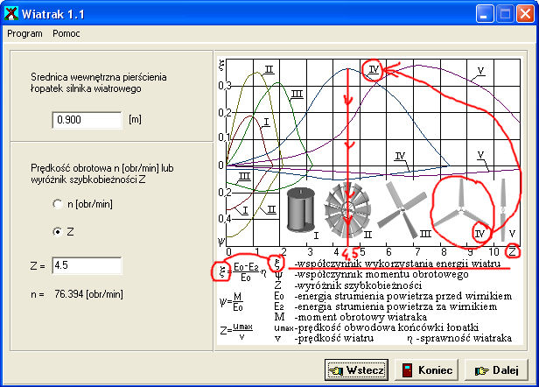Close the Wiatrak 1.1 window
The width and height of the screenshot is (539, 387).
pos(525,13)
